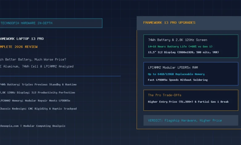Click the 'Laptop 13 Pro' headline

coord(30,39)
